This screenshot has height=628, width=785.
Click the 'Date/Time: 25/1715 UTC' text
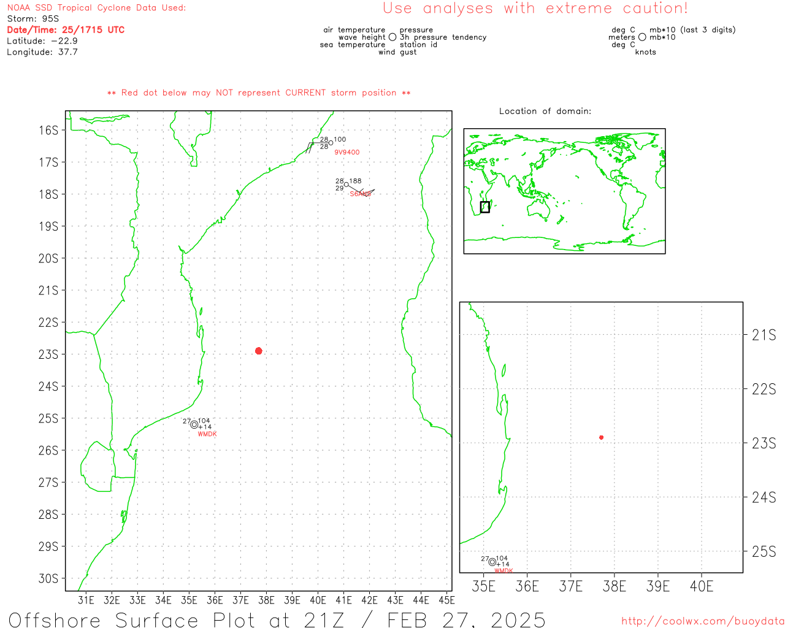pos(66,30)
